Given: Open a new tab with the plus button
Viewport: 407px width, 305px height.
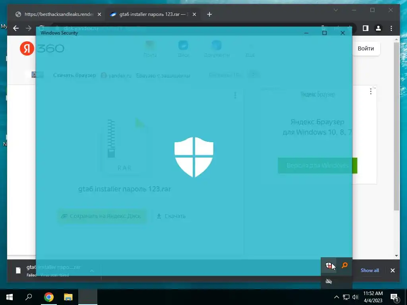Looking at the screenshot, I should [x=209, y=14].
